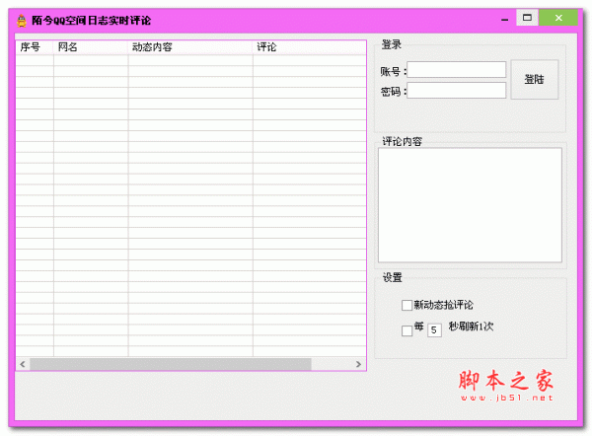Click the 账号 account input field
Image resolution: width=592 pixels, height=436 pixels.
[457, 69]
